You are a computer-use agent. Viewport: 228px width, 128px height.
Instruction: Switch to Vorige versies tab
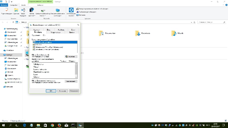click(x=55, y=32)
